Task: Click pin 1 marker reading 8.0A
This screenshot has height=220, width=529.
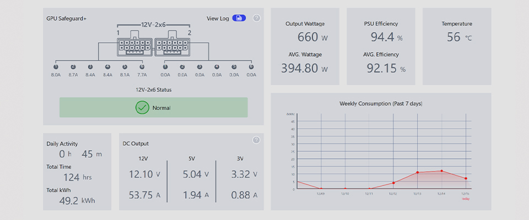Action: pos(56,67)
